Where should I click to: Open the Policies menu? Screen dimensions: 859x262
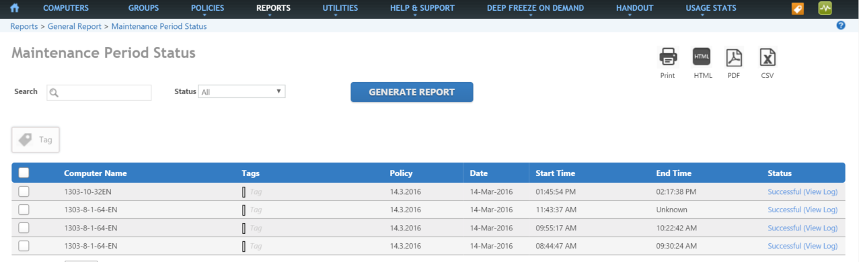[207, 8]
